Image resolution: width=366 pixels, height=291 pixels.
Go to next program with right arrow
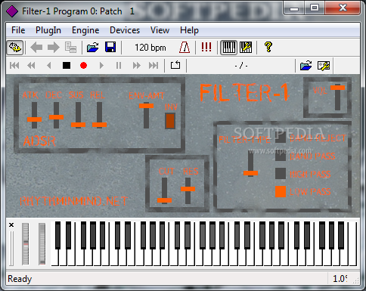click(53, 48)
